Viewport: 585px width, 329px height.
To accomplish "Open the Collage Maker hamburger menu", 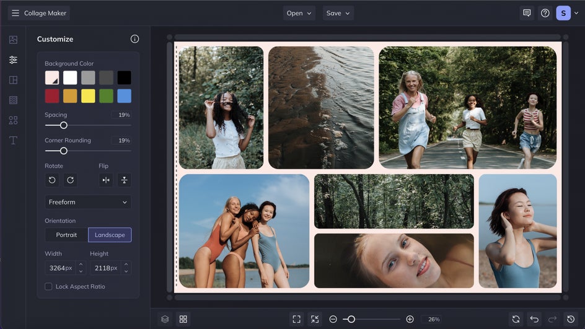I will tap(15, 13).
